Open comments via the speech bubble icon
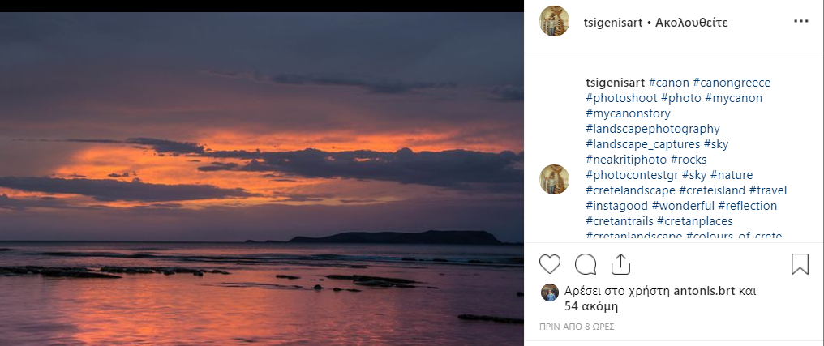Image resolution: width=824 pixels, height=346 pixels. click(586, 264)
